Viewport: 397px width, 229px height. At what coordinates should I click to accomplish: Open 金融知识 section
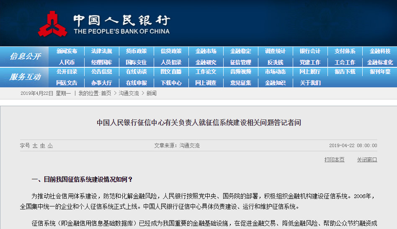[275, 83]
